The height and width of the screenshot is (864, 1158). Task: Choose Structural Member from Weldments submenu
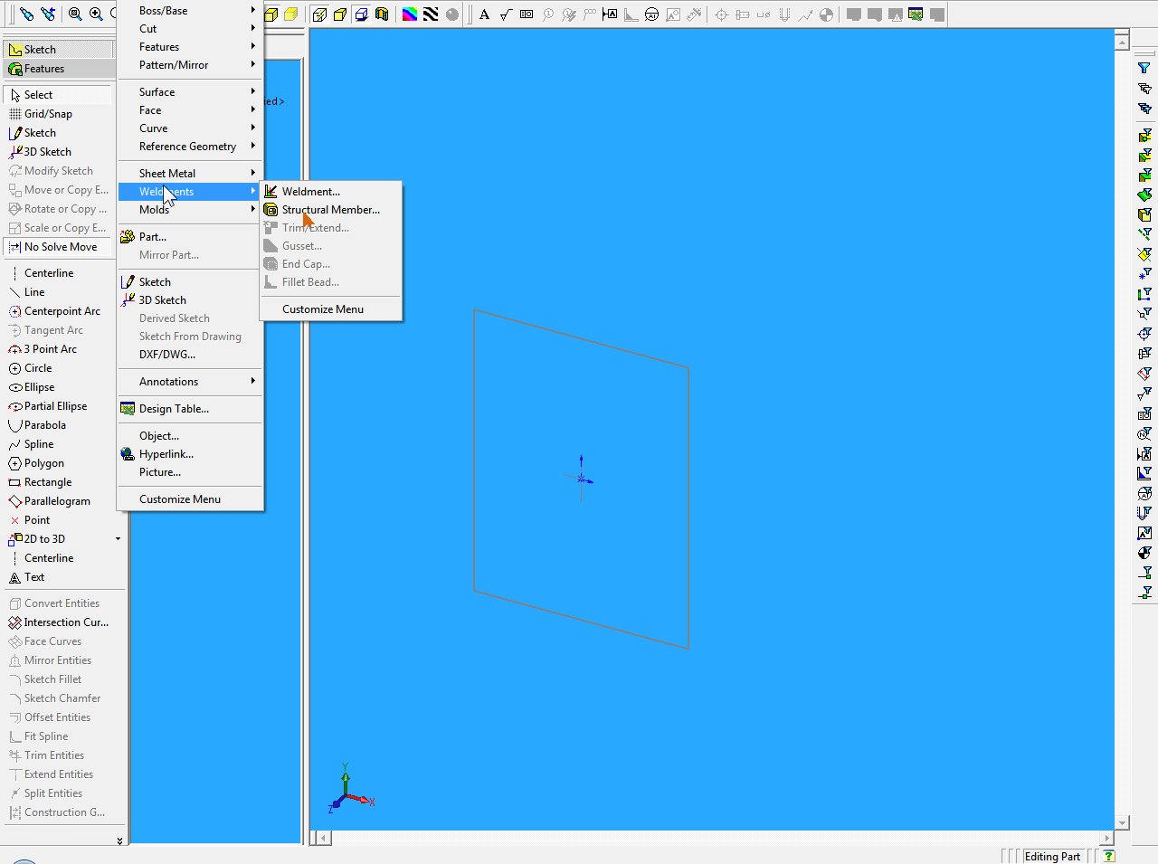pyautogui.click(x=330, y=210)
